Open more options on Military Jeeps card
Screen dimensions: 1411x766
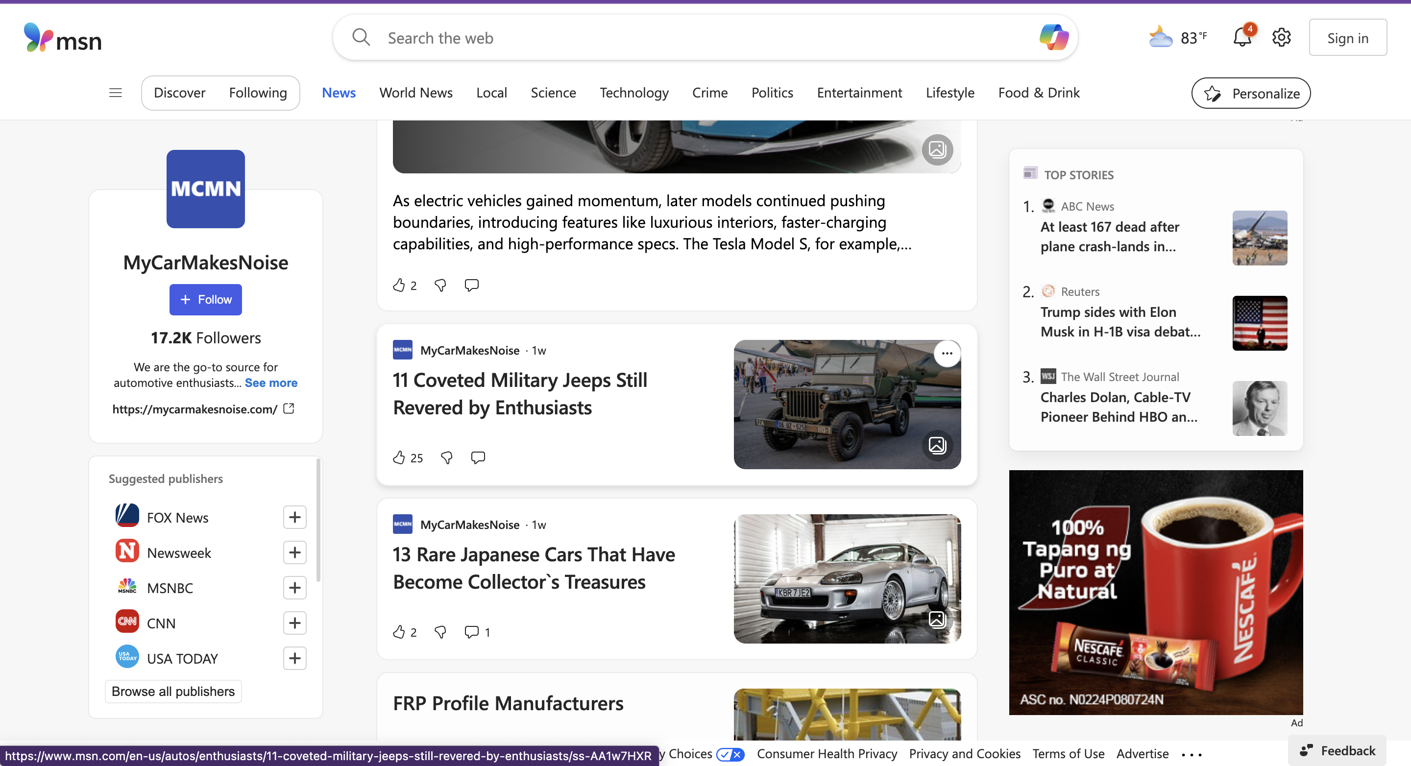[x=947, y=353]
